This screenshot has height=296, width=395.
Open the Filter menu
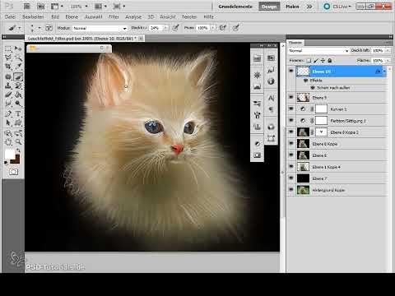click(114, 16)
